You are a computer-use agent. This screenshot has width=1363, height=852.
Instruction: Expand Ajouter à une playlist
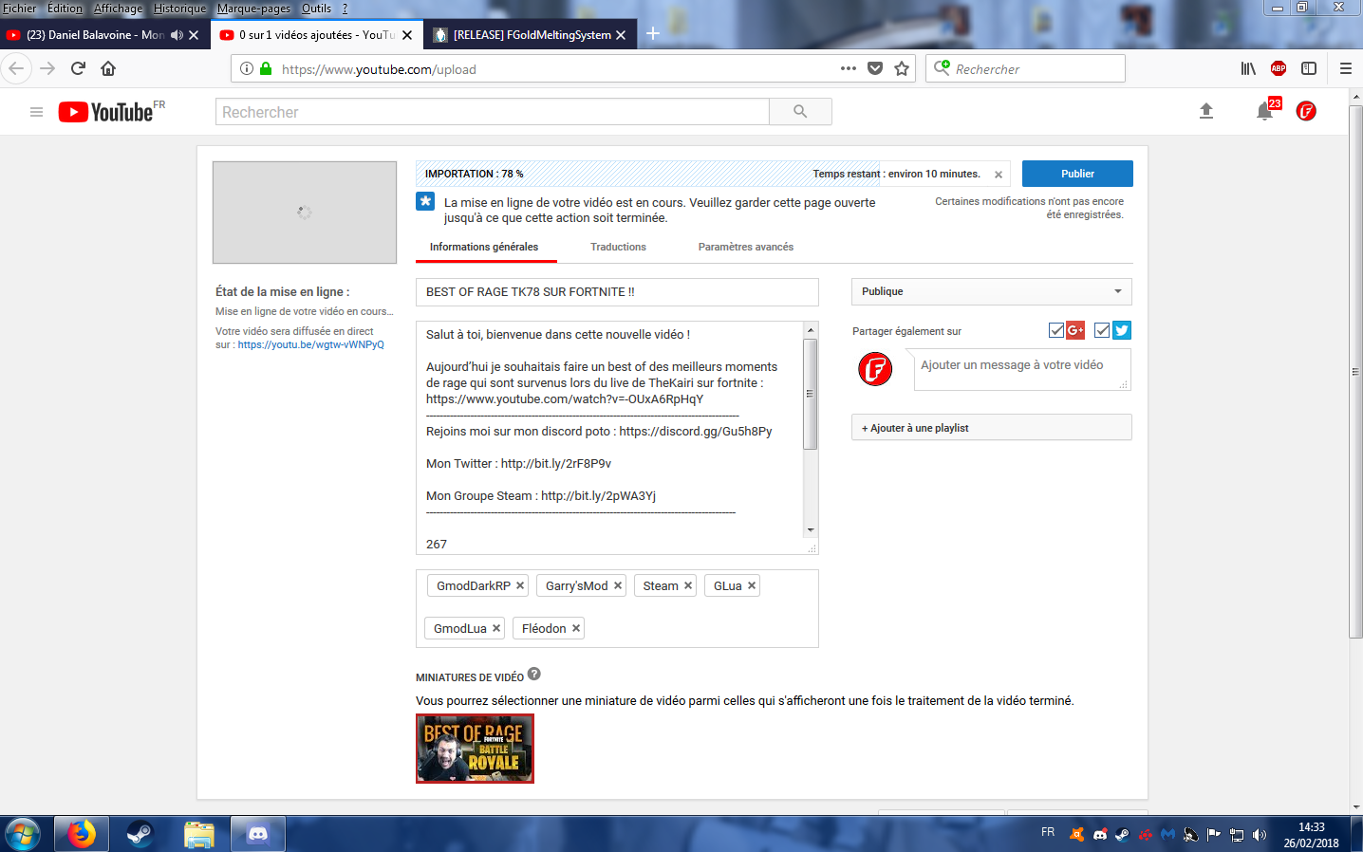click(992, 428)
